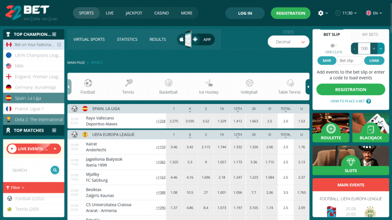Image resolution: width=392 pixels, height=220 pixels.
Task: Click the Canada flag beside Bet on Your National
Action: pos(9,45)
